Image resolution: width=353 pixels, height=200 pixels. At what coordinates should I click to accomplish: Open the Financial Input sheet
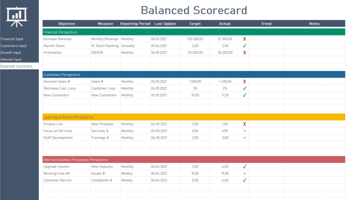coord(11,39)
